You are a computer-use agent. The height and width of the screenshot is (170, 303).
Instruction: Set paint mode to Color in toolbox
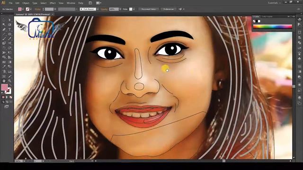[3, 97]
